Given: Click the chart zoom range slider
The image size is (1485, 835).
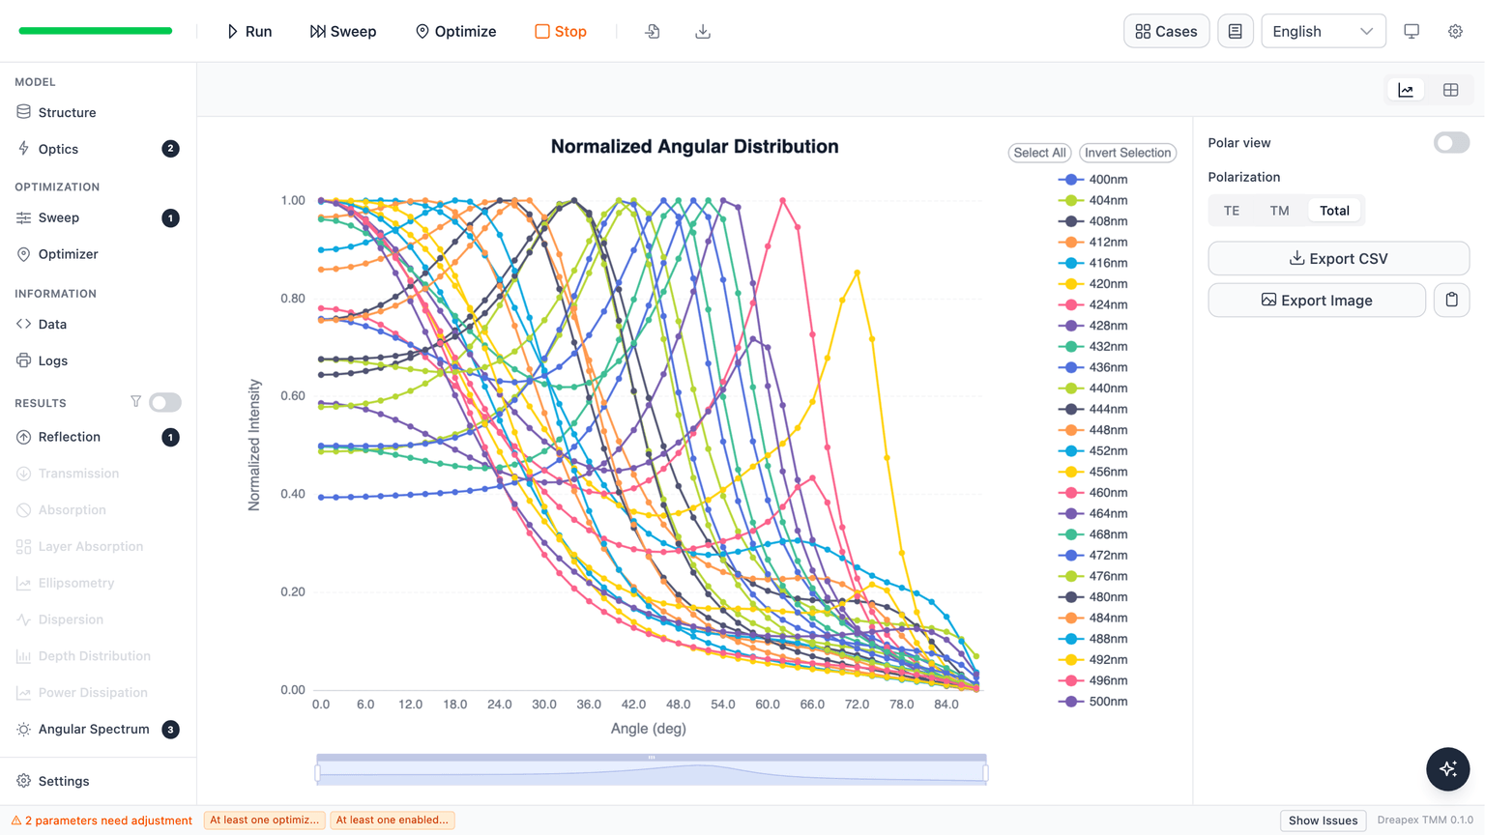Looking at the screenshot, I should (651, 770).
